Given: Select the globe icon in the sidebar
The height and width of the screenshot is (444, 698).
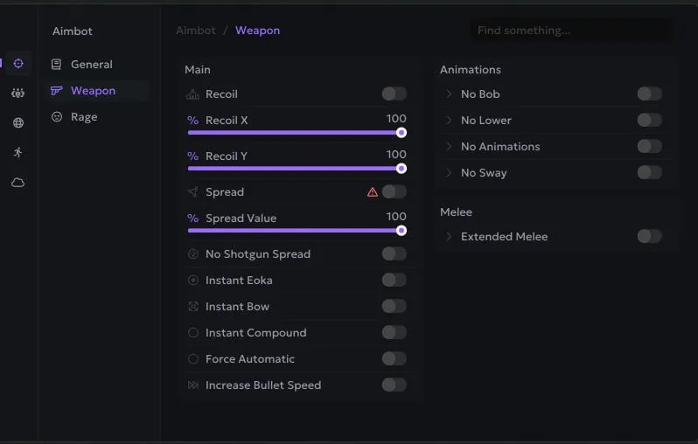Looking at the screenshot, I should pyautogui.click(x=18, y=123).
